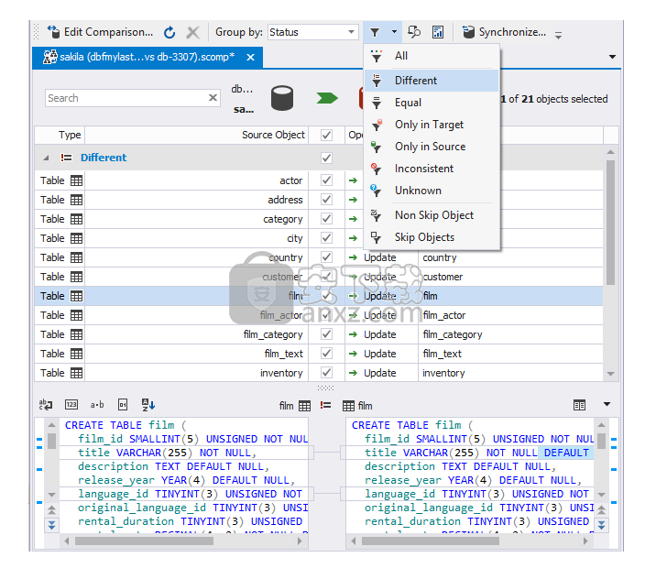Click the source film table icon
Screen dimensions: 656x579
pos(304,406)
